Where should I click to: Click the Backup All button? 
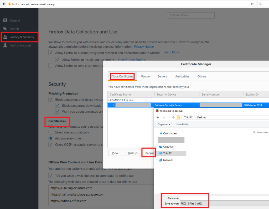149,153
